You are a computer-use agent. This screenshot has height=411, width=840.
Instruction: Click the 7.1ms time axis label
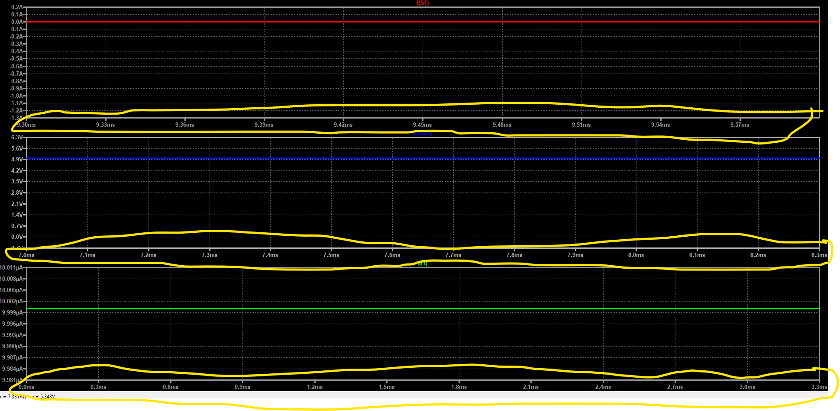tap(87, 255)
